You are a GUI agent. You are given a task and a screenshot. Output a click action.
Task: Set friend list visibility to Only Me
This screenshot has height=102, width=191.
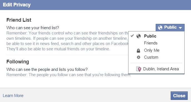point(152,50)
